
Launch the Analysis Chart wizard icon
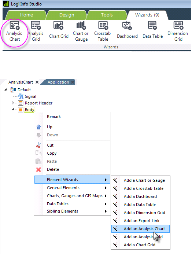(x=15, y=25)
